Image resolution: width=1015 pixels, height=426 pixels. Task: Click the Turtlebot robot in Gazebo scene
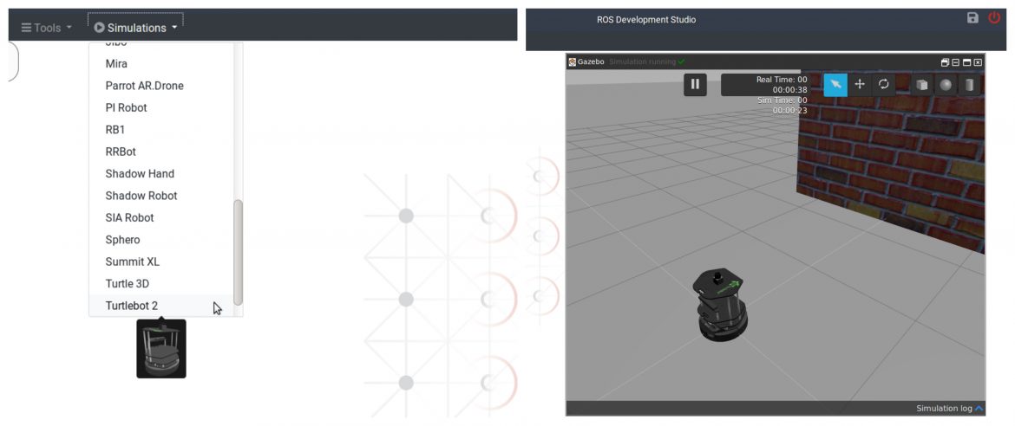[720, 304]
